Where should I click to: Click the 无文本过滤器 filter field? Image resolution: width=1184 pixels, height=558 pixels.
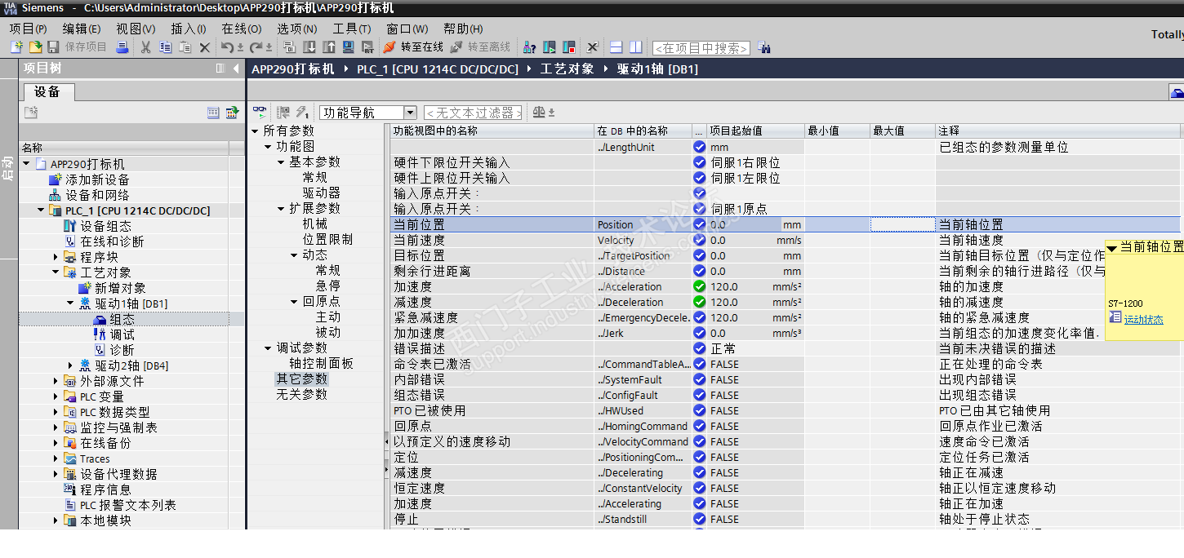(473, 113)
